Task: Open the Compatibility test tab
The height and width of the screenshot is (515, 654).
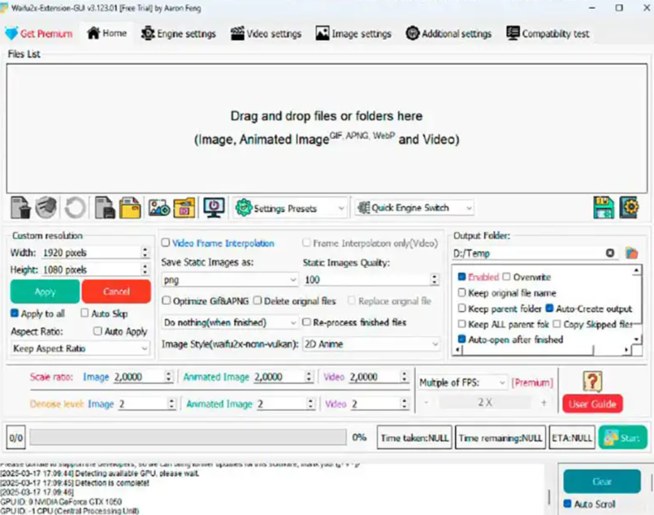Action: pyautogui.click(x=548, y=34)
